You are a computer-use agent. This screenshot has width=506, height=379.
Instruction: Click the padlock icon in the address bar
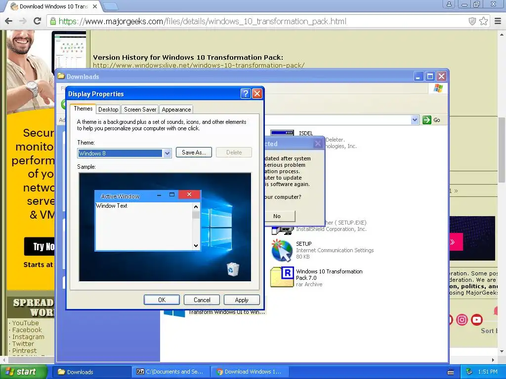click(x=52, y=21)
